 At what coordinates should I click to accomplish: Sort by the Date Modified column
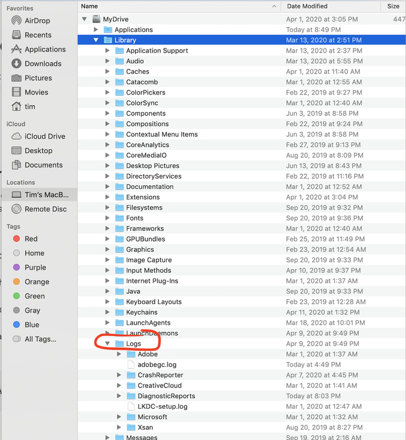[x=307, y=6]
